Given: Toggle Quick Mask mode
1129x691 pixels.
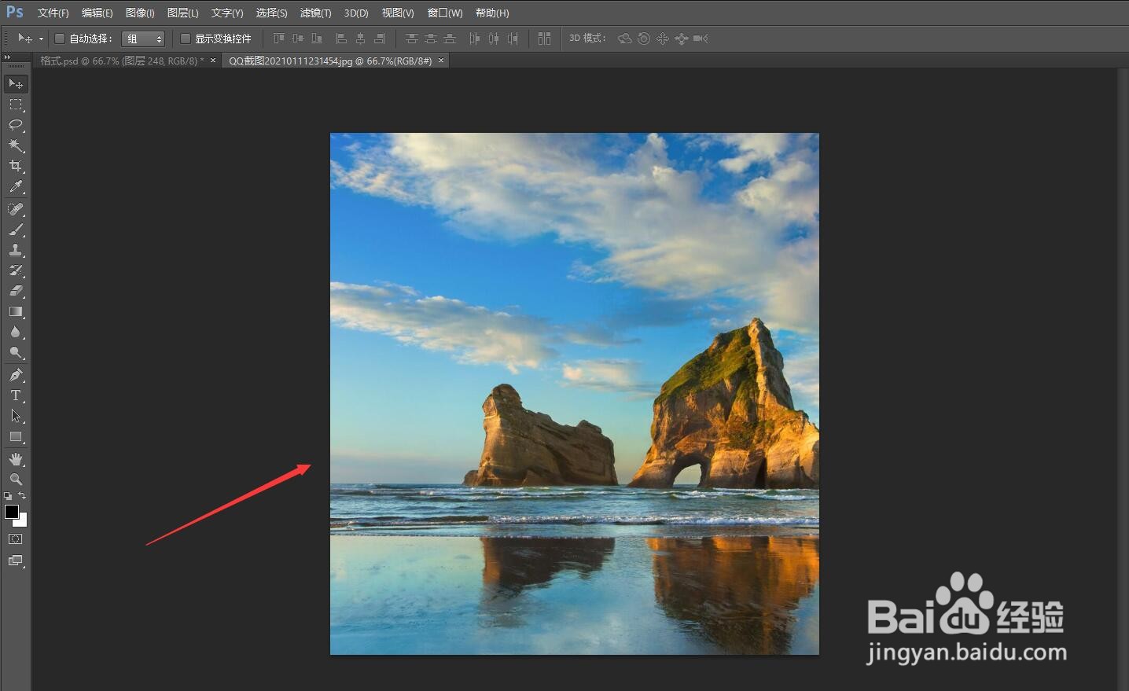Looking at the screenshot, I should coord(16,539).
